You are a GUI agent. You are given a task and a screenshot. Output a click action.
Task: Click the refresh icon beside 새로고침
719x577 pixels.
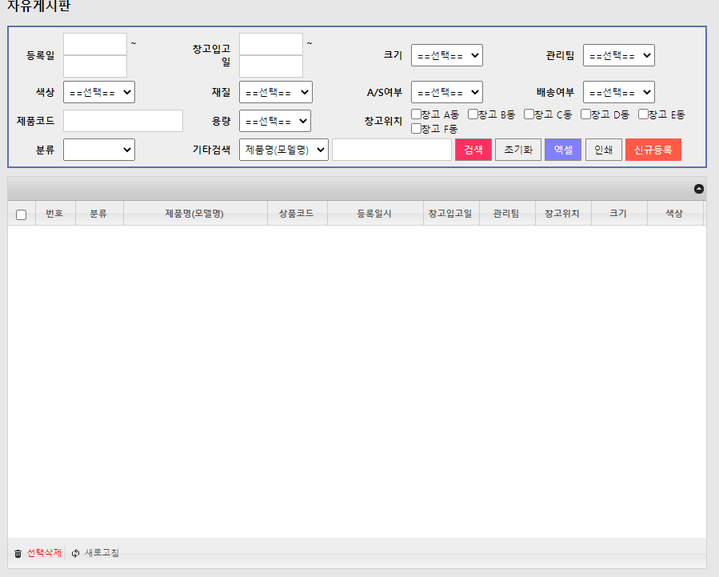tap(76, 553)
